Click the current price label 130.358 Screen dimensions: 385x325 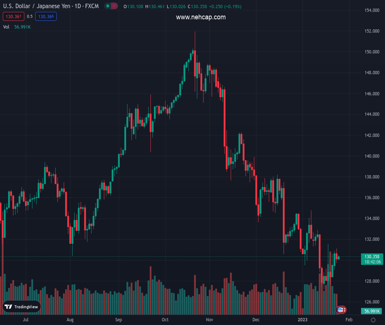click(x=371, y=257)
